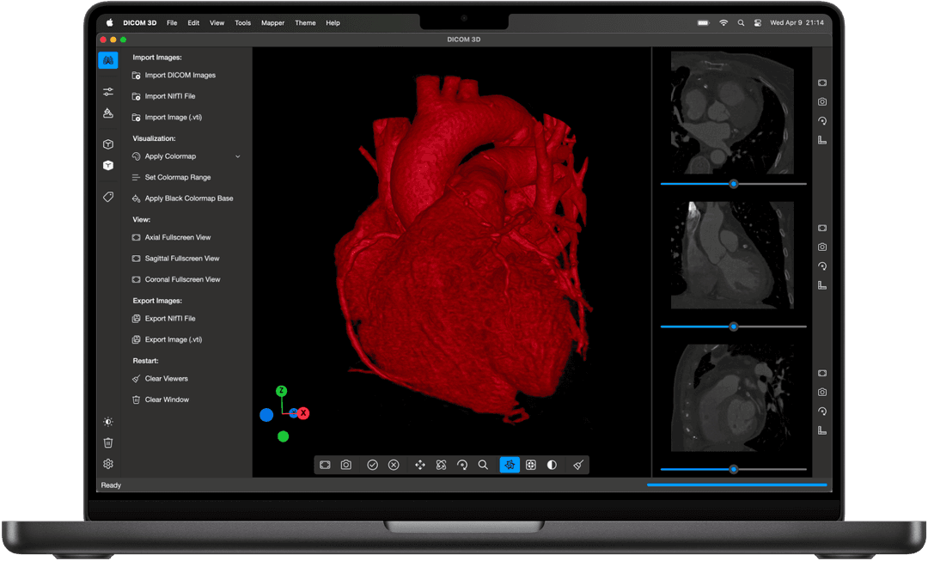
Task: Click ruler icon beside middle slice viewer
Action: (x=822, y=285)
